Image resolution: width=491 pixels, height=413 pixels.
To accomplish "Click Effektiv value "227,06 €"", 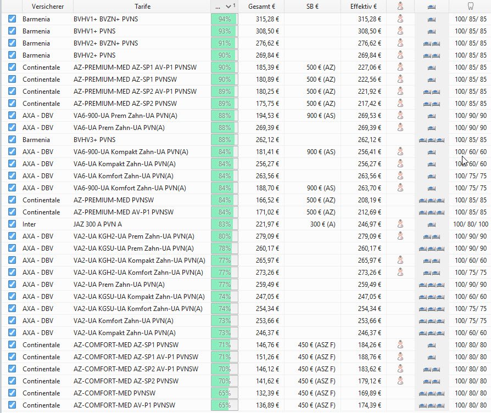I will point(370,67).
